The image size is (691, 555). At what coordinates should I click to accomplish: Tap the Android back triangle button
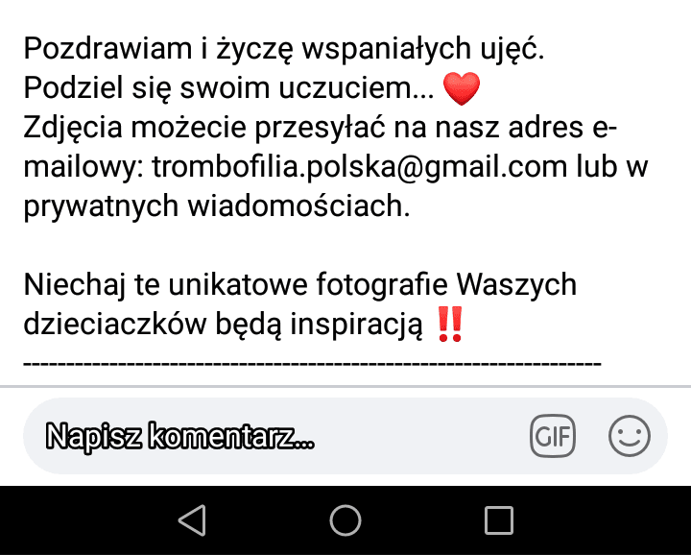(x=193, y=520)
